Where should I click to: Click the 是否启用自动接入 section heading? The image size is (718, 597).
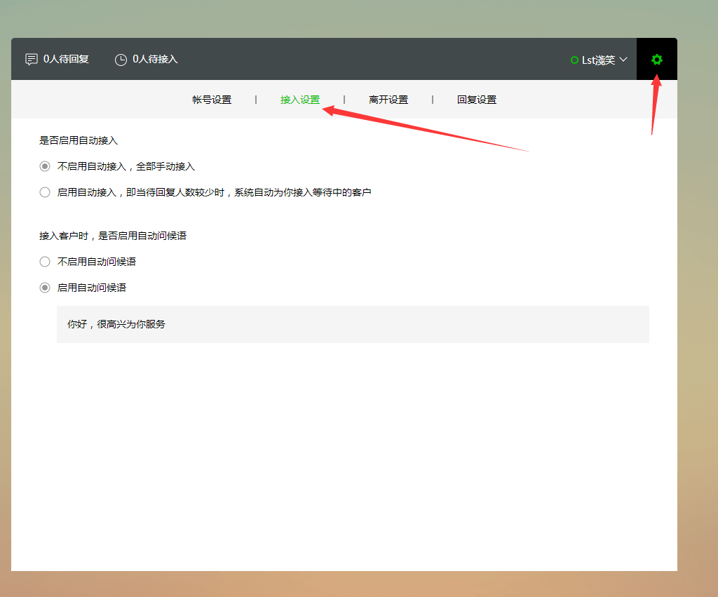(x=79, y=140)
